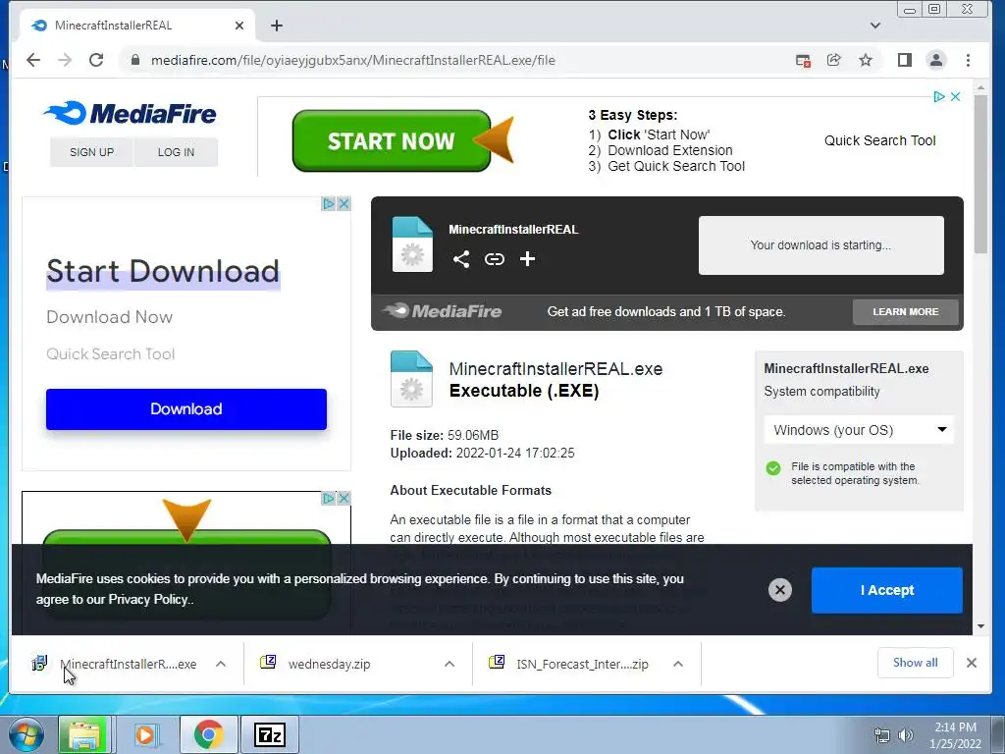Click the plus icon to save file
The height and width of the screenshot is (754, 1005).
[527, 259]
